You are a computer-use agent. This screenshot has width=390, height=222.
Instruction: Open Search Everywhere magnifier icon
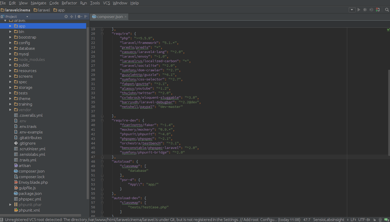pos(387,10)
